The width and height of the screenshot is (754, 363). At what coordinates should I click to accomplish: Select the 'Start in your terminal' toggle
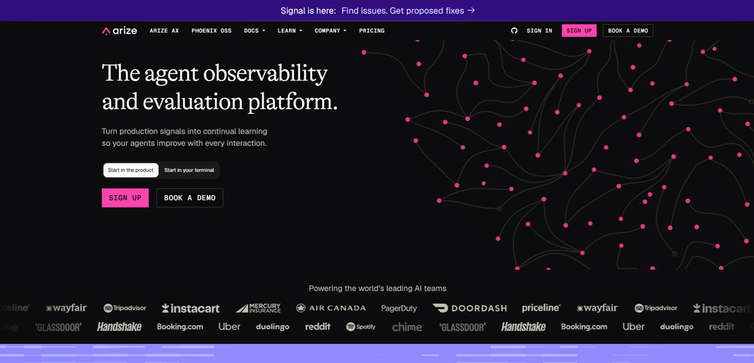(x=189, y=170)
